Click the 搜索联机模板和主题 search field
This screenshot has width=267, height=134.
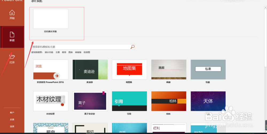(83, 47)
